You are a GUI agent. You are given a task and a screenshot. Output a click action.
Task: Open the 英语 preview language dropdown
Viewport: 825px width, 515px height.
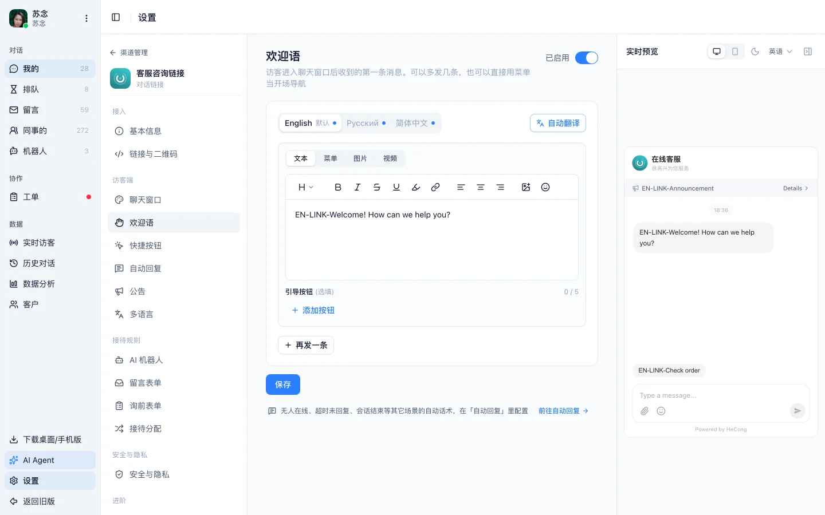pos(780,51)
